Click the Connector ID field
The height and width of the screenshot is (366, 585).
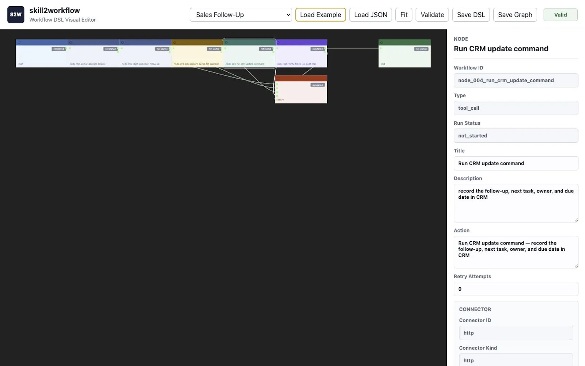point(516,333)
